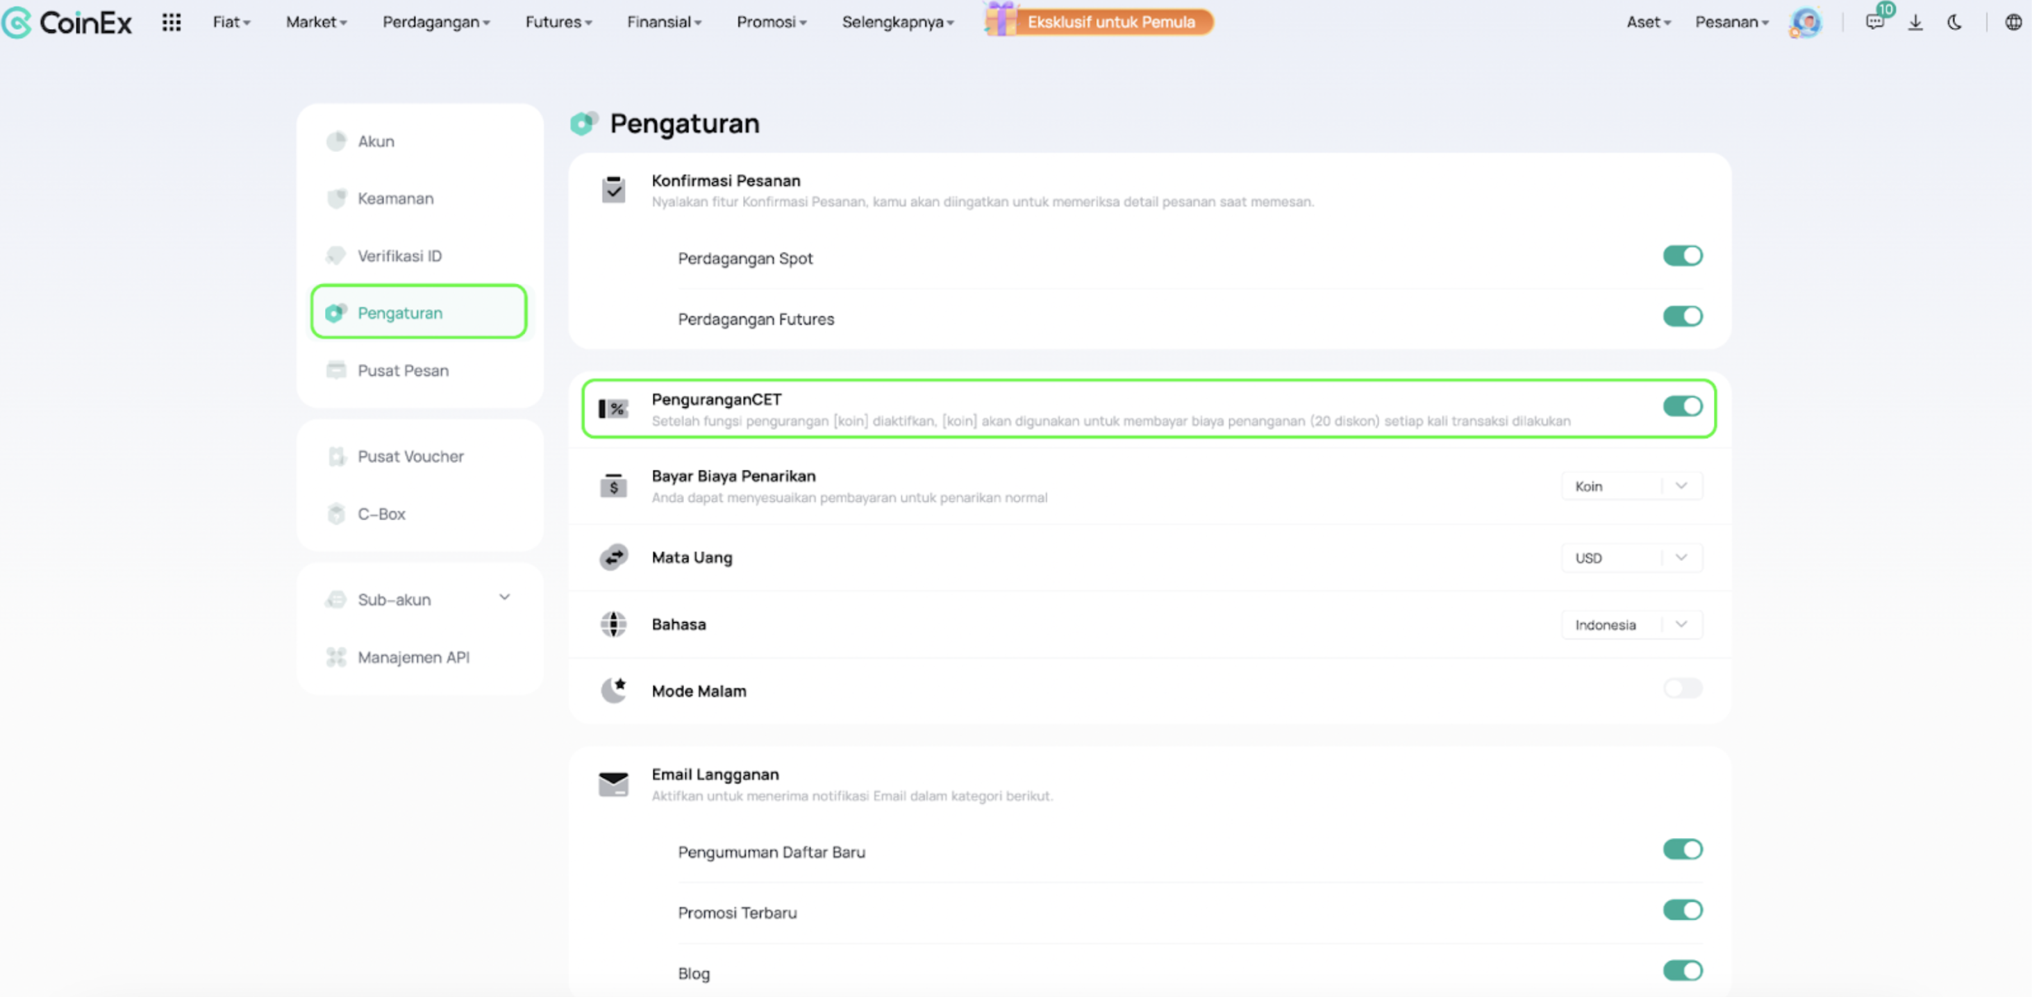The height and width of the screenshot is (997, 2032).
Task: Click the globe language icon
Action: tap(2013, 22)
